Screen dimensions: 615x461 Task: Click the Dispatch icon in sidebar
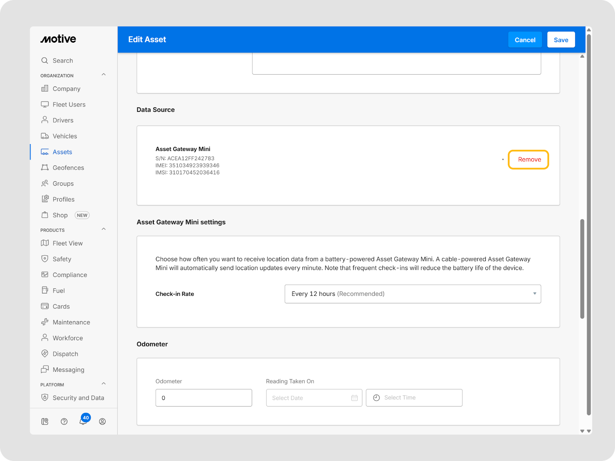tap(45, 354)
